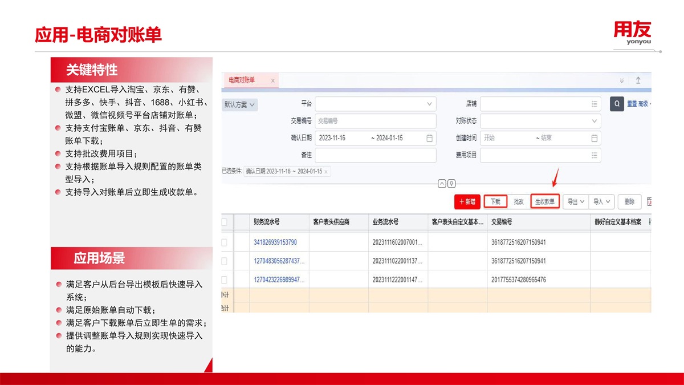Expand the 导出 export dropdown

click(x=575, y=202)
